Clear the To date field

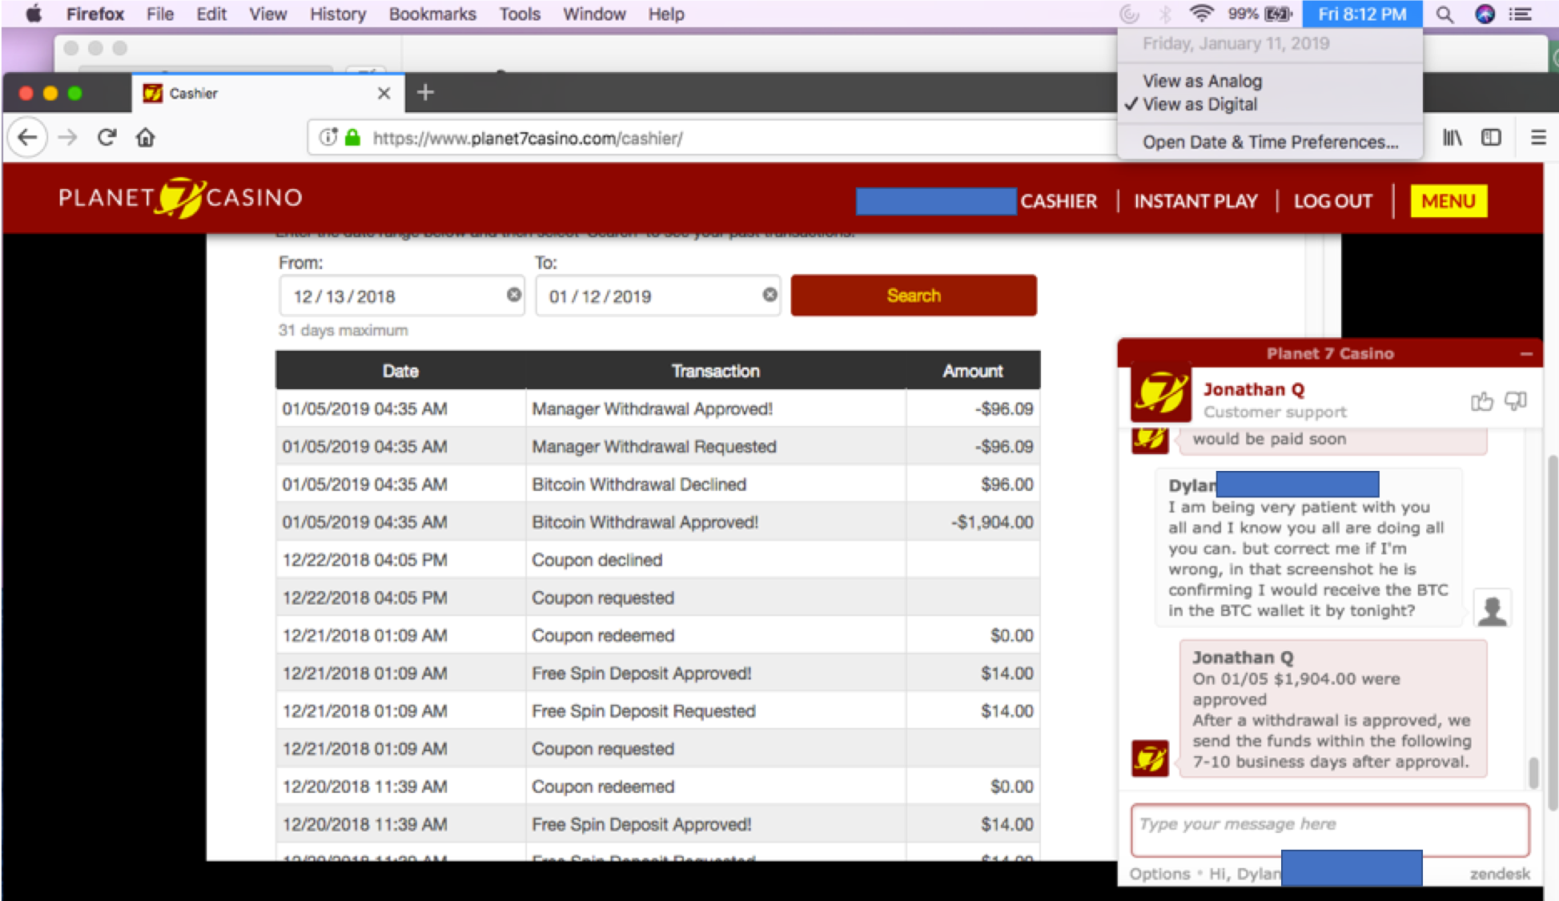(x=769, y=295)
